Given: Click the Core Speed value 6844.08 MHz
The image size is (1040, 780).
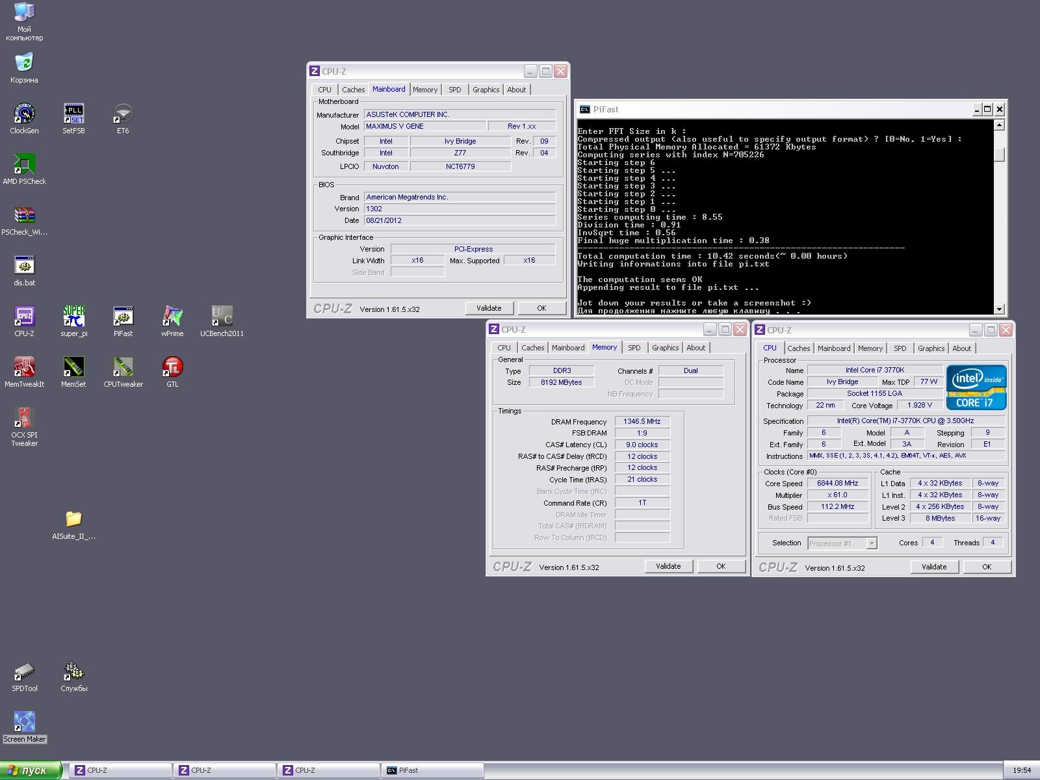Looking at the screenshot, I should [838, 483].
